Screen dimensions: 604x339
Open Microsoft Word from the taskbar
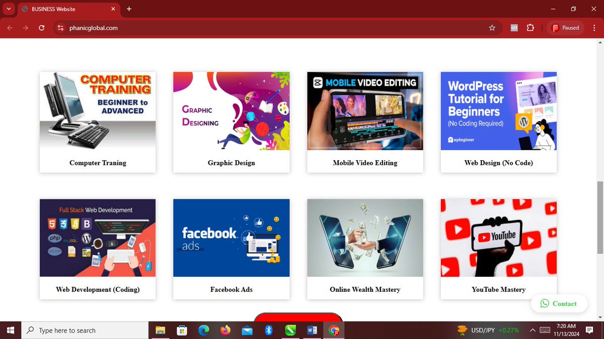[x=312, y=330]
